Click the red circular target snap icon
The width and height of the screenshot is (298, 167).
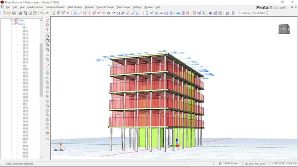coord(47,25)
